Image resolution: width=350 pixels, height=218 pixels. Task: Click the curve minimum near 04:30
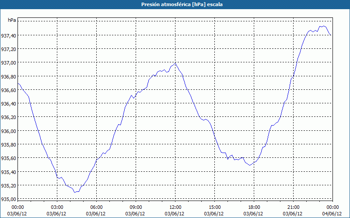[x=75, y=192]
